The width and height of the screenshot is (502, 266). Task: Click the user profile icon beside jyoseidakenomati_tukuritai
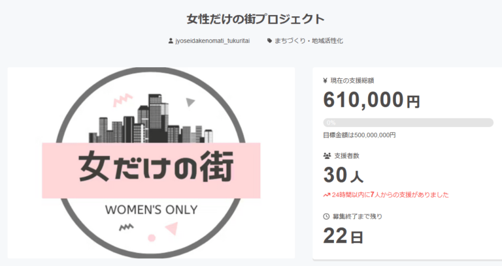171,41
